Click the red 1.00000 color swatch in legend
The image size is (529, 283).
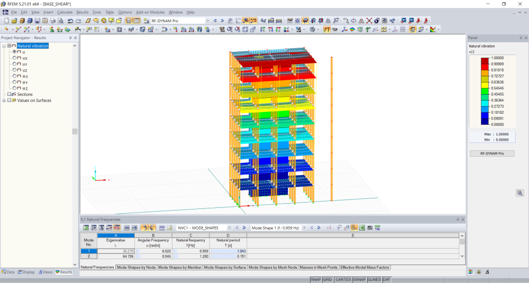485,61
